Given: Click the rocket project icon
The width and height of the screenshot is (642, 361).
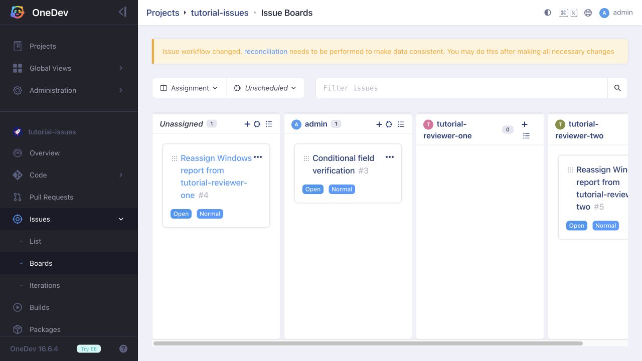Looking at the screenshot, I should (x=18, y=132).
